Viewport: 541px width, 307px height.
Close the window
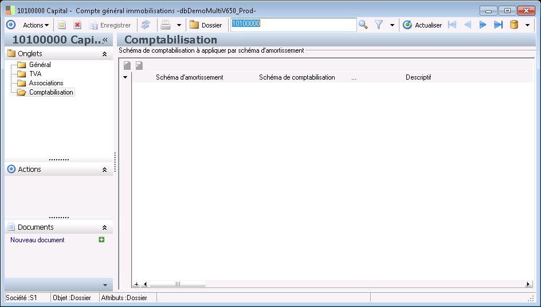point(526,11)
